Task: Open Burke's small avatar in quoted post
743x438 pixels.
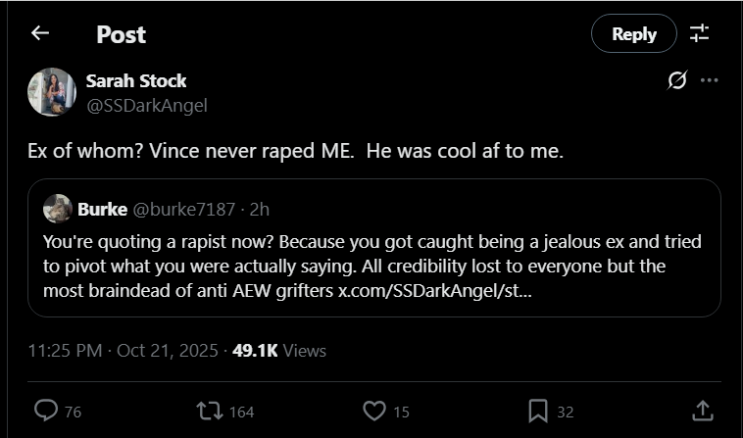Action: pyautogui.click(x=58, y=209)
